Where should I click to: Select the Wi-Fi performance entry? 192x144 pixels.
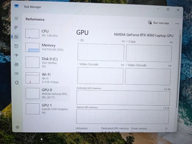tap(47, 78)
